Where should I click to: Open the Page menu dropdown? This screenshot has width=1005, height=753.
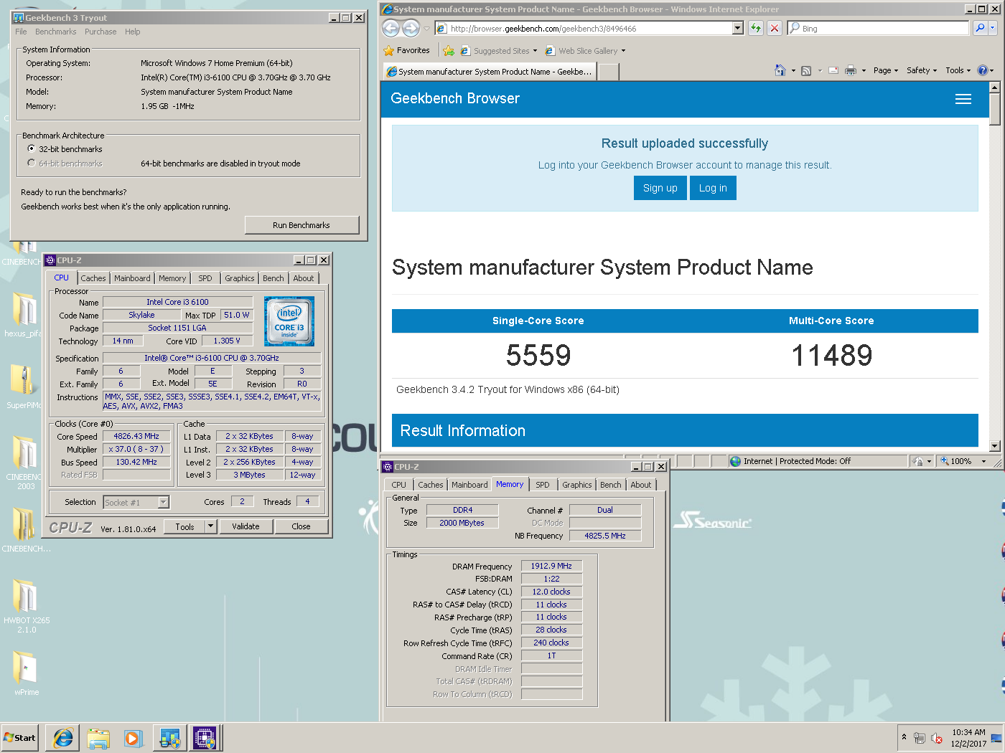point(886,70)
